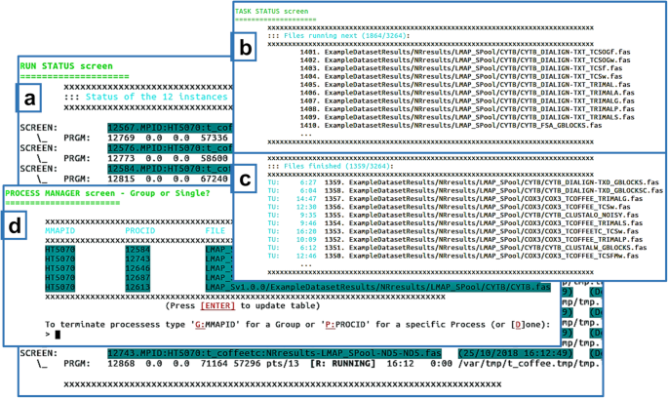
Task: Select row 1405 CYTB_DIALIGN-TXT_TRIMAL.fas
Action: point(465,84)
